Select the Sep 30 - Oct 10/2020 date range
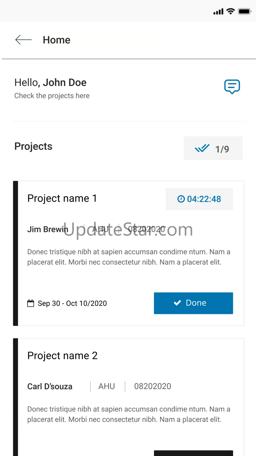Screen dimensions: 256x456 (x=72, y=303)
